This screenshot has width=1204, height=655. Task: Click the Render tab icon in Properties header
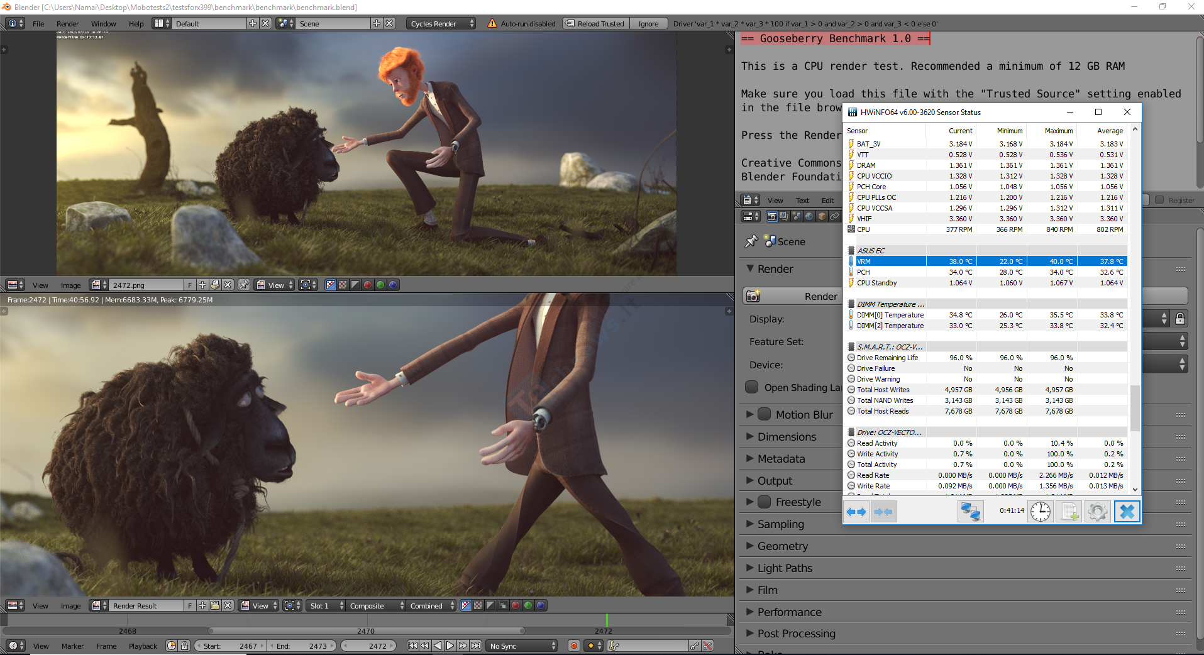tap(771, 216)
